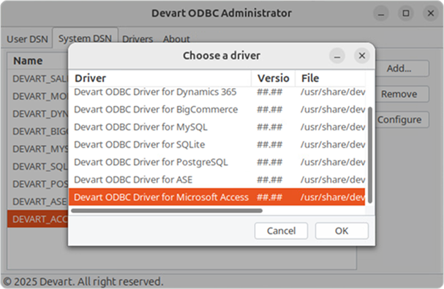Click the vertical scrollbar in driver list
This screenshot has width=444, height=289.
pyautogui.click(x=370, y=154)
